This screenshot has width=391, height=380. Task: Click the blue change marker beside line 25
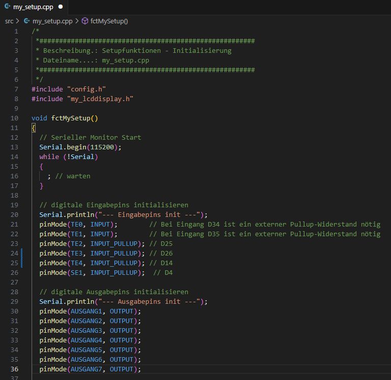(x=21, y=263)
